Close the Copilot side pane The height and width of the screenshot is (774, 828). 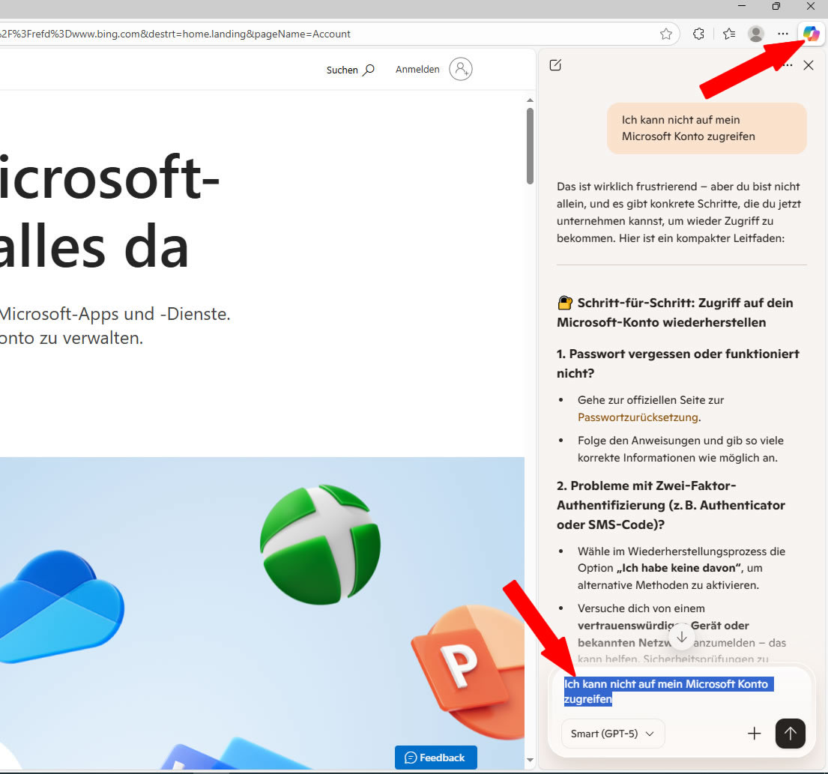(x=809, y=65)
